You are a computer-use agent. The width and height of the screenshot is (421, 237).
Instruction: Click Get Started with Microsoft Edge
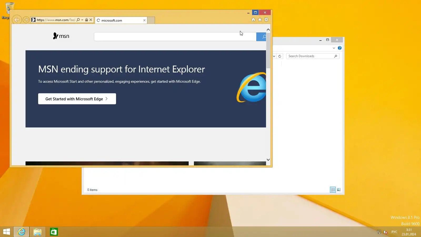click(x=77, y=99)
